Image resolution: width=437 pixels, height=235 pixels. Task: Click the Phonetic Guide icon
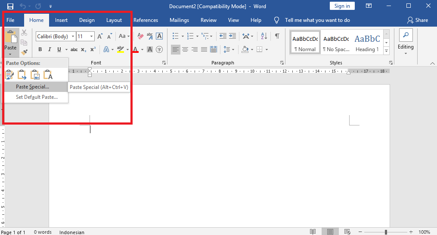tap(150, 36)
